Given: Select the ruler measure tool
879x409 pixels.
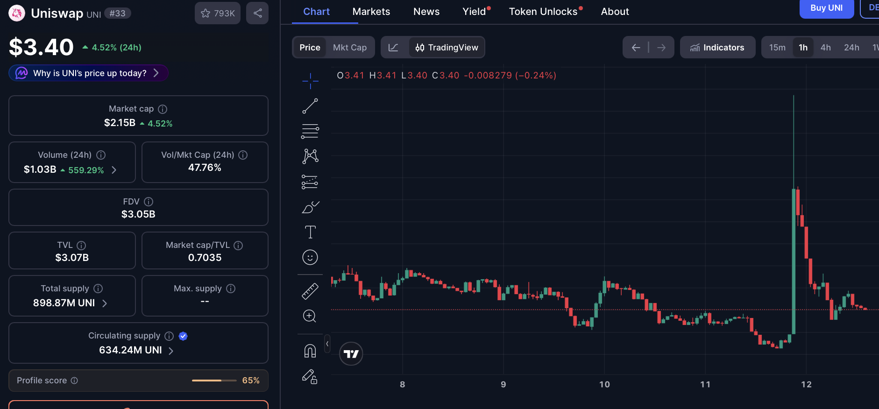Looking at the screenshot, I should (310, 291).
